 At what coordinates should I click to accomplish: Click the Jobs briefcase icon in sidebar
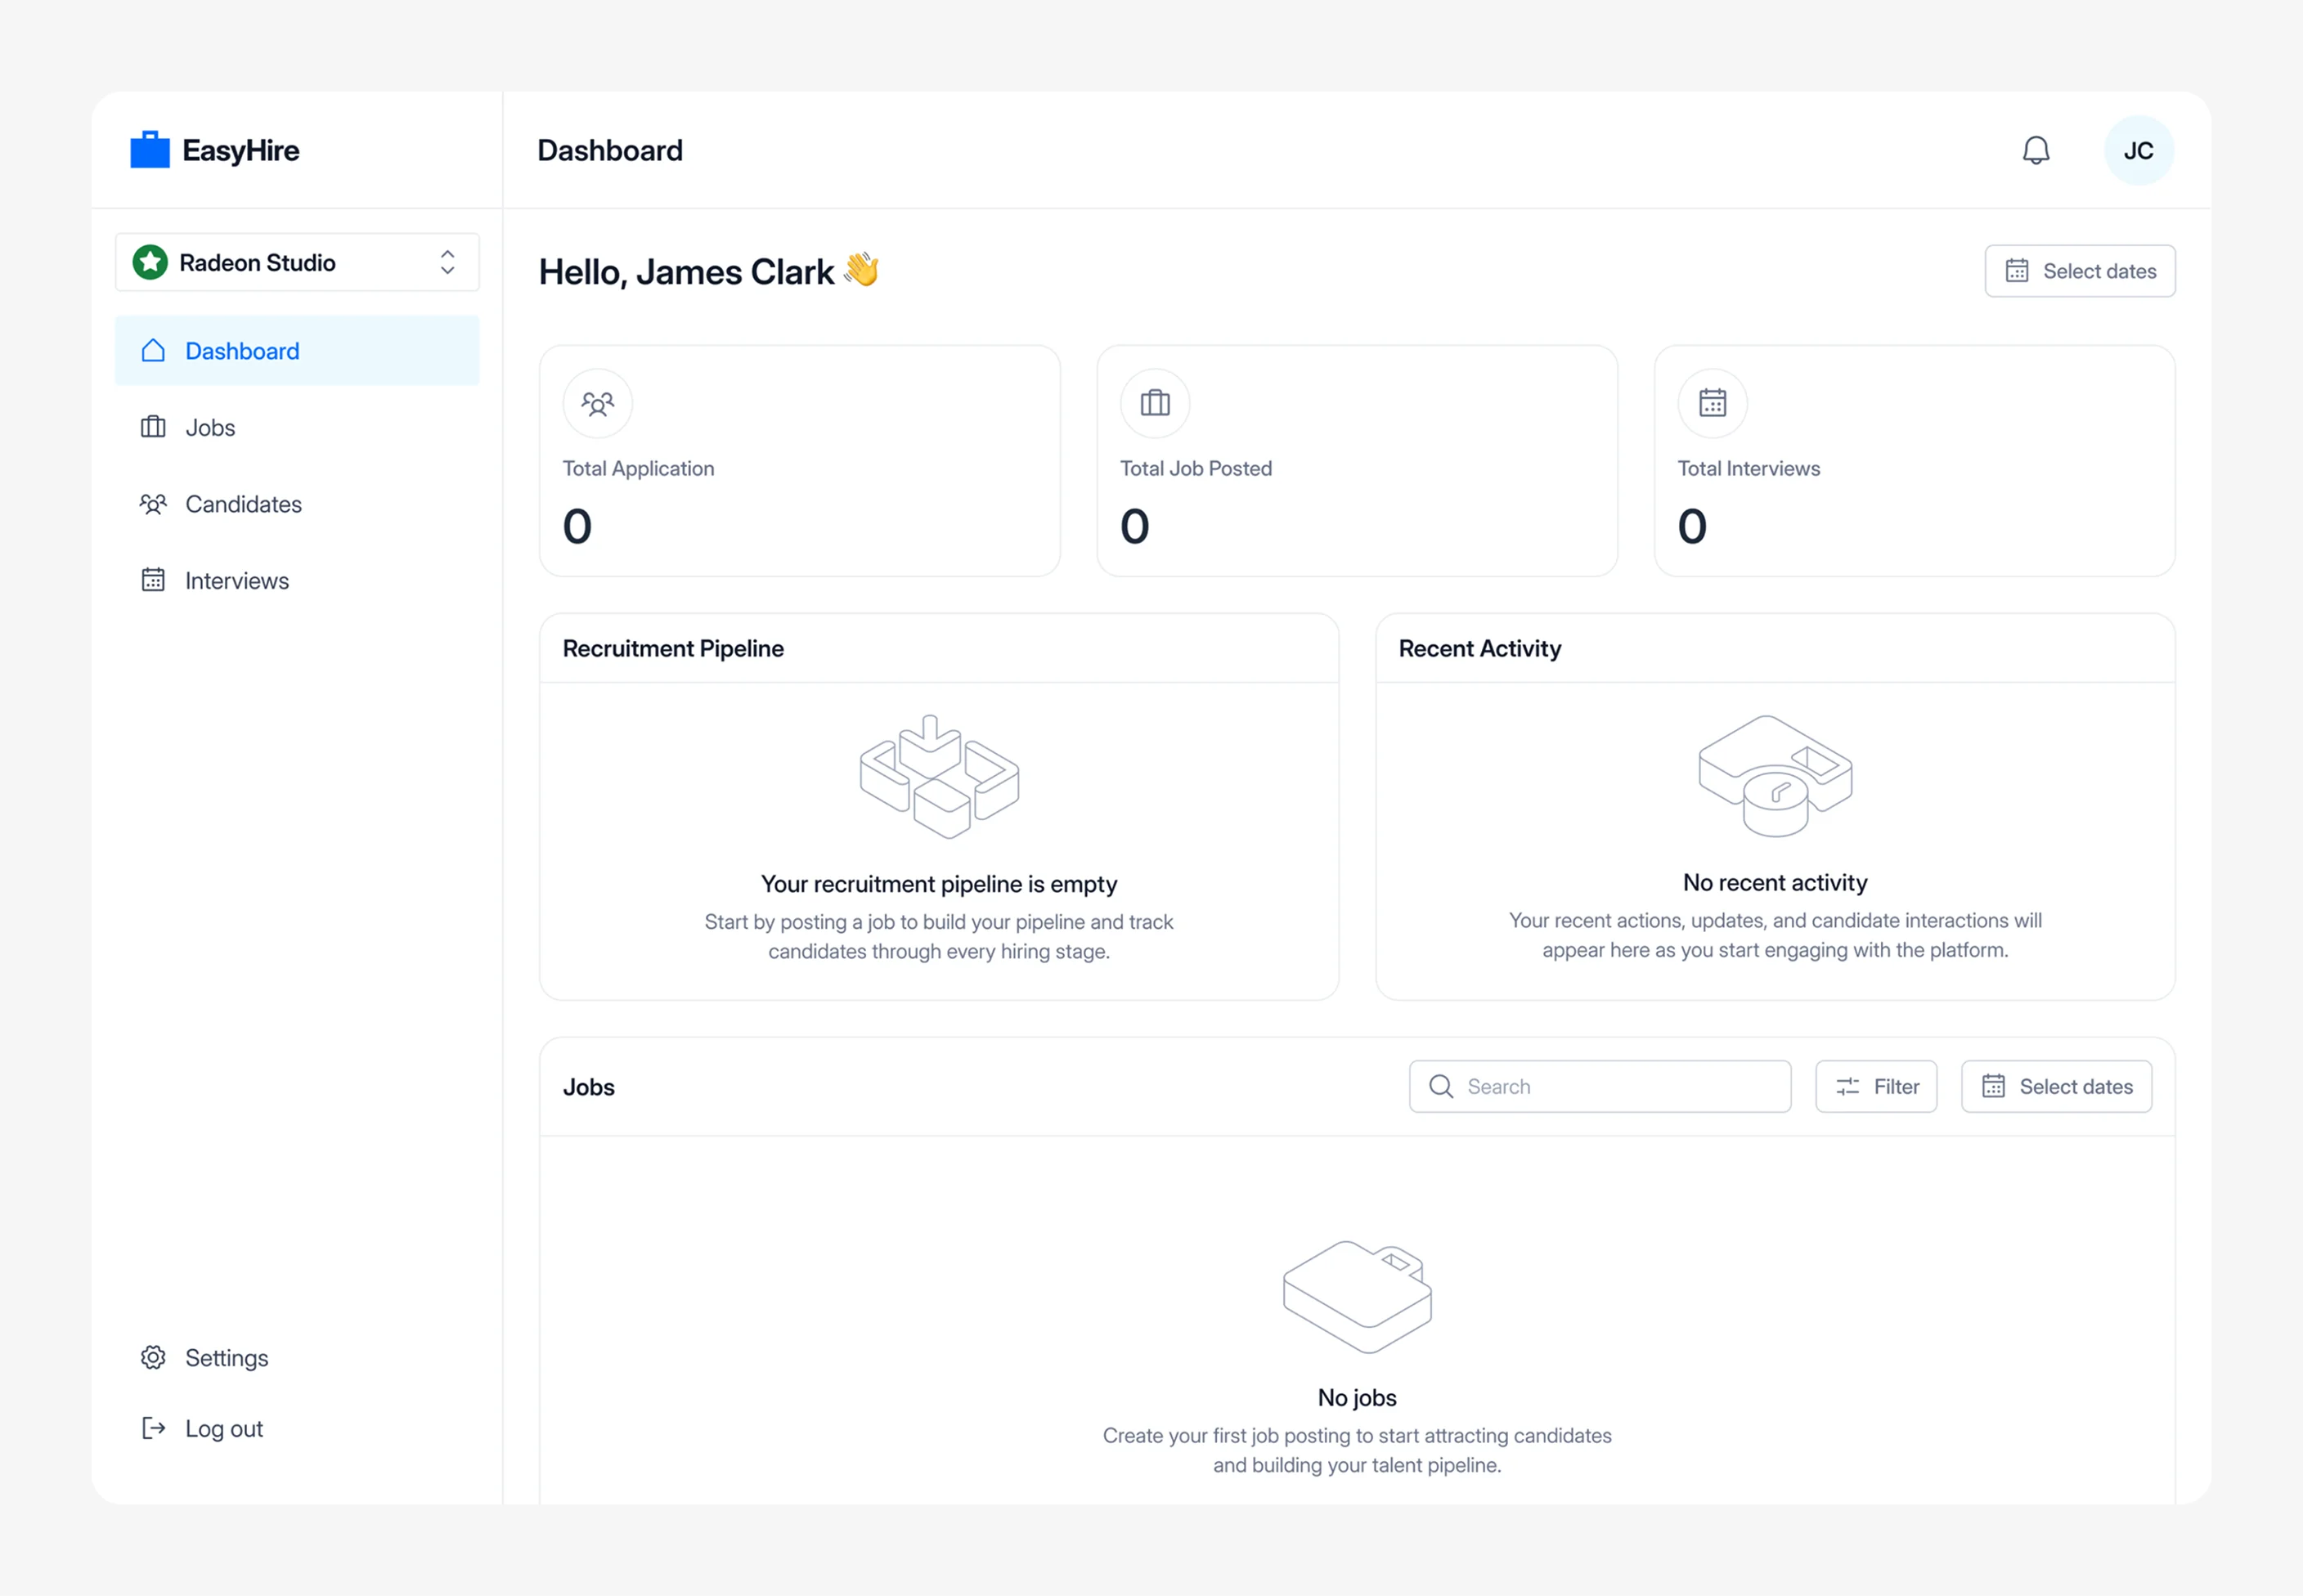pyautogui.click(x=153, y=427)
